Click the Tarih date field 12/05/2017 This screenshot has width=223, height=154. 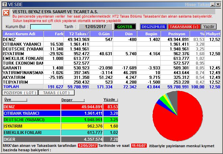95,27
